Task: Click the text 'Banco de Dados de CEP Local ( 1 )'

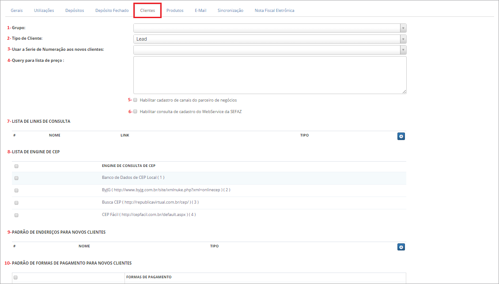Action: pos(133,178)
